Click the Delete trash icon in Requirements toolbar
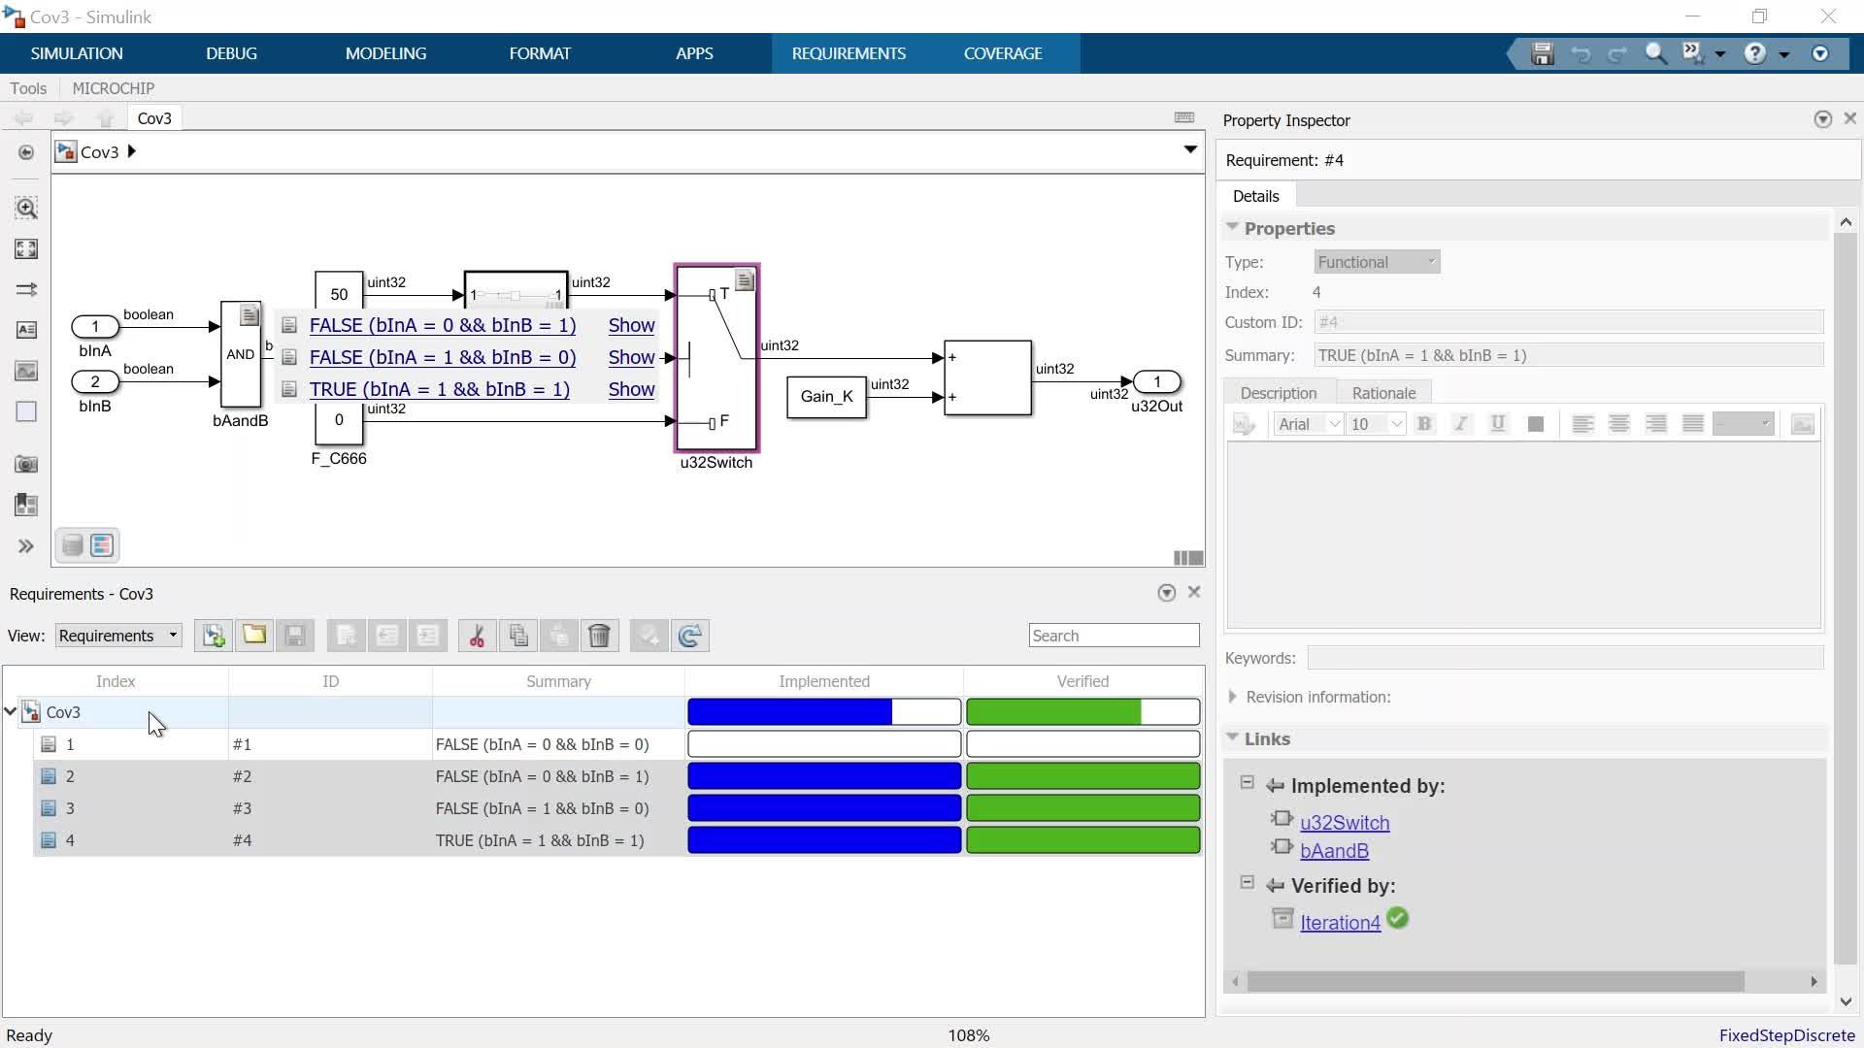Screen dimensions: 1864x1048 [599, 636]
